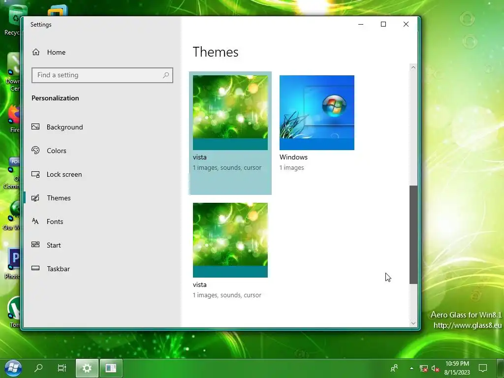Click the Start tiles icon in sidebar

coord(35,245)
